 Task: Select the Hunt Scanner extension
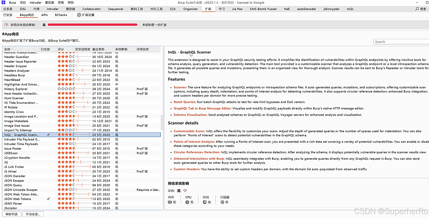tap(81, 98)
